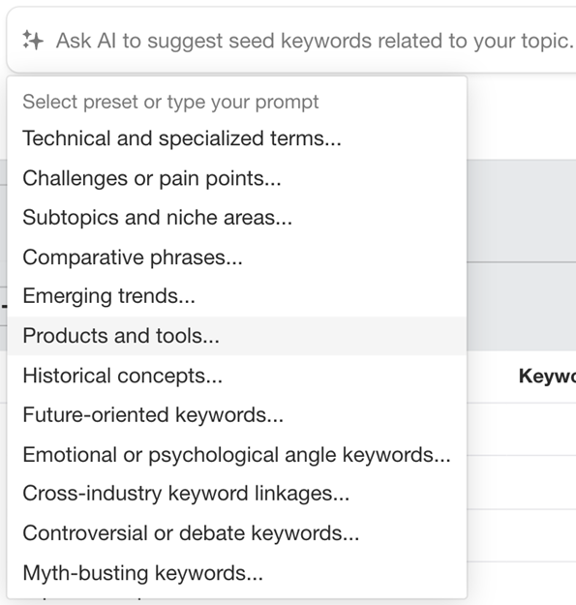Viewport: 576px width, 605px height.
Task: Click empty table row under Keyword header
Action: pos(521,429)
